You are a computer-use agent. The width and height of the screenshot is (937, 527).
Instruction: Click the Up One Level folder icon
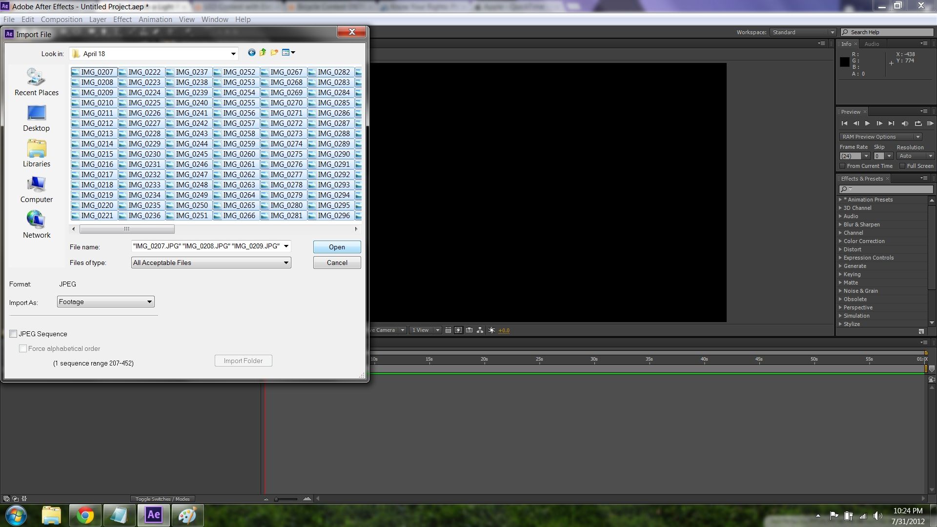coord(263,53)
